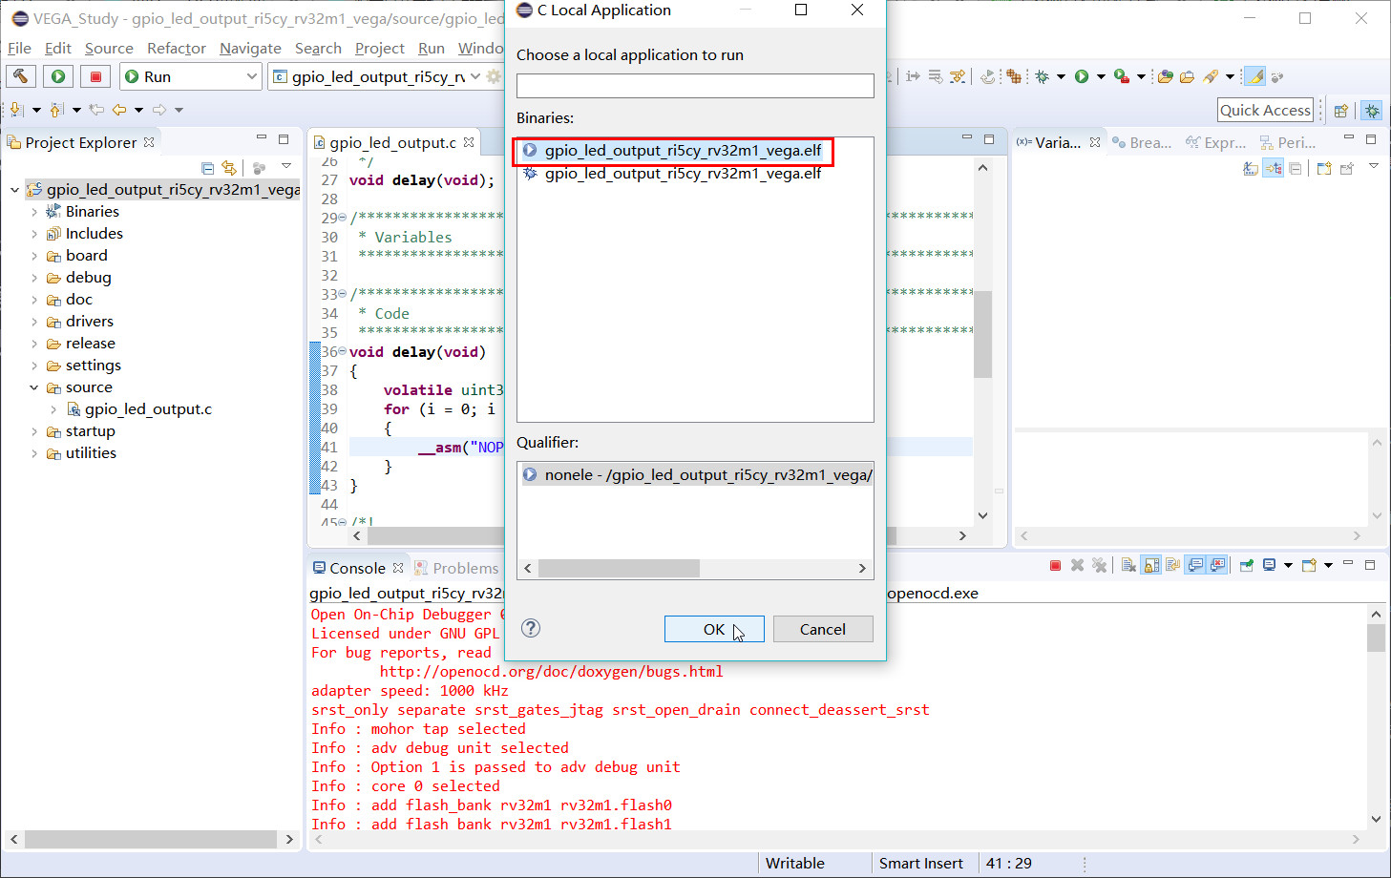
Task: Open the Project Explorer view menu triangle
Action: click(285, 167)
